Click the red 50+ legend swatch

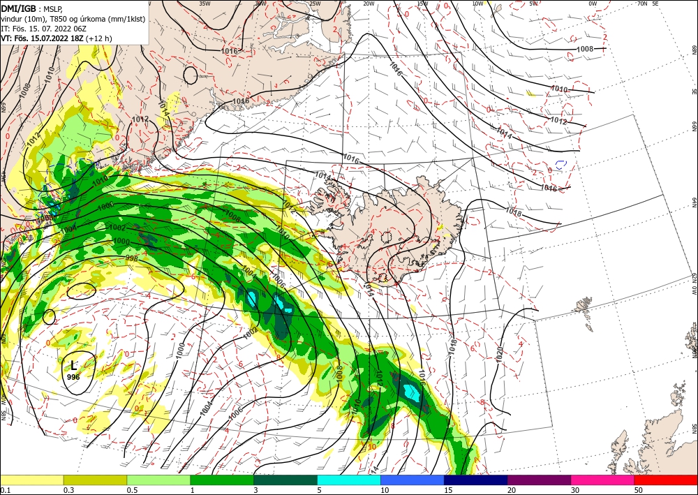click(666, 480)
